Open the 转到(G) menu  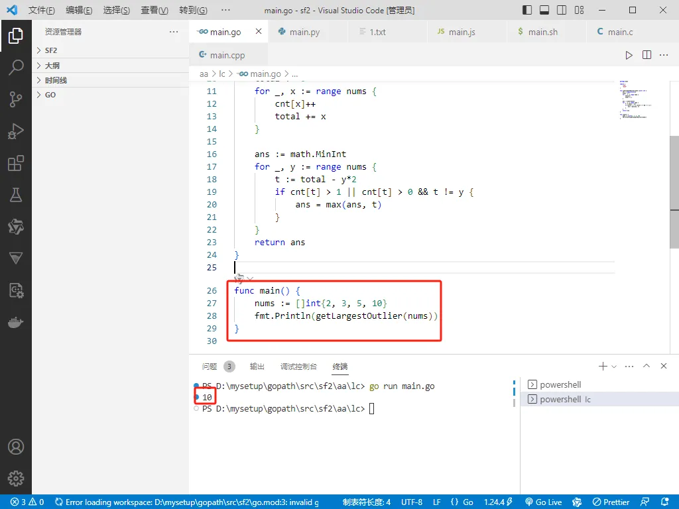(193, 10)
